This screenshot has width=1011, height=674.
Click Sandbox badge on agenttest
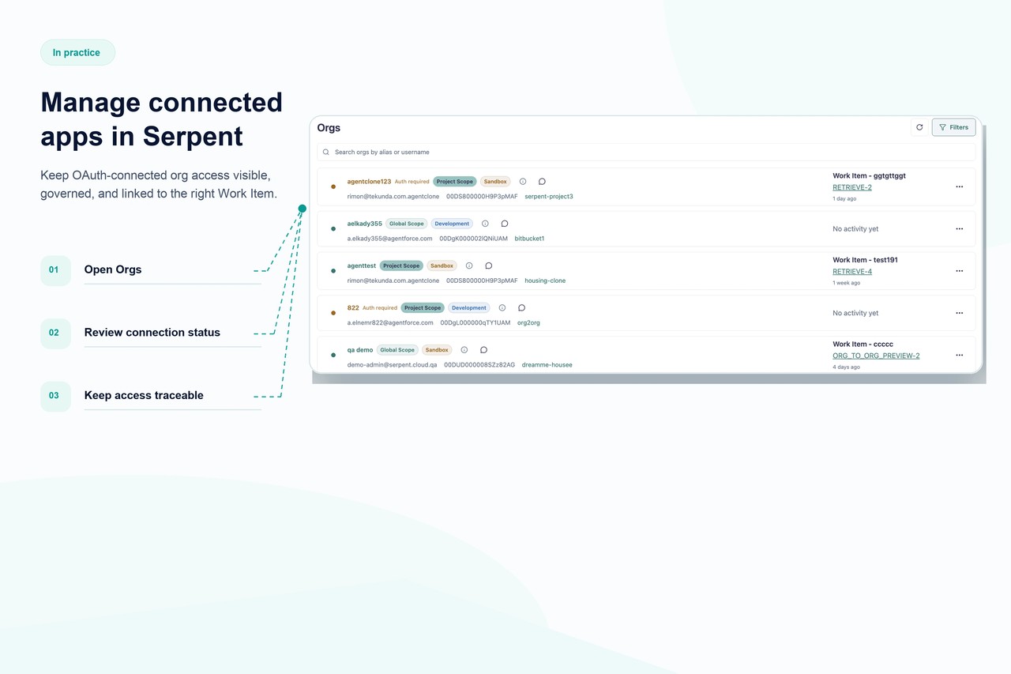(442, 265)
